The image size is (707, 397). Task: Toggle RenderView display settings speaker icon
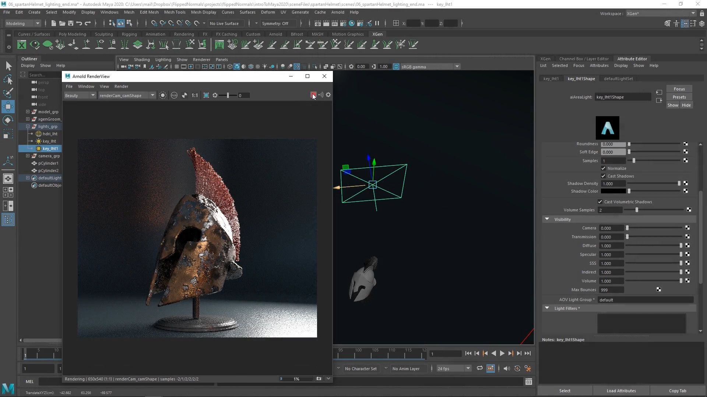click(321, 95)
